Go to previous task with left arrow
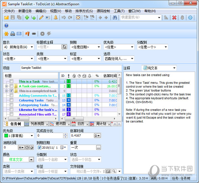The width and height of the screenshot is (199, 183). click(100, 17)
